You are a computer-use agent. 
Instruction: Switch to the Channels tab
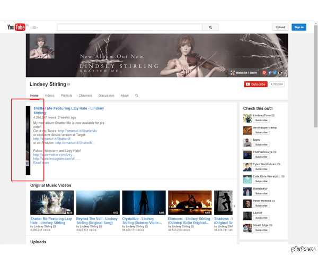click(85, 96)
